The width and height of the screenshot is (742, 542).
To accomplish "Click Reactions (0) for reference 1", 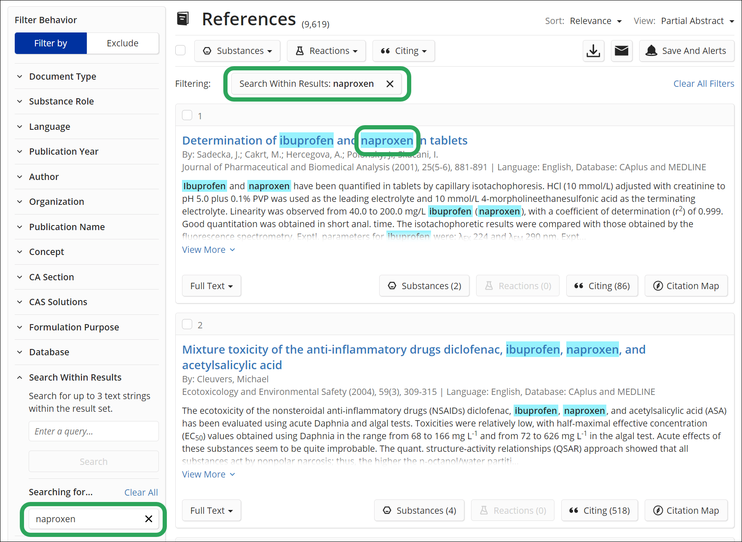I will (518, 286).
